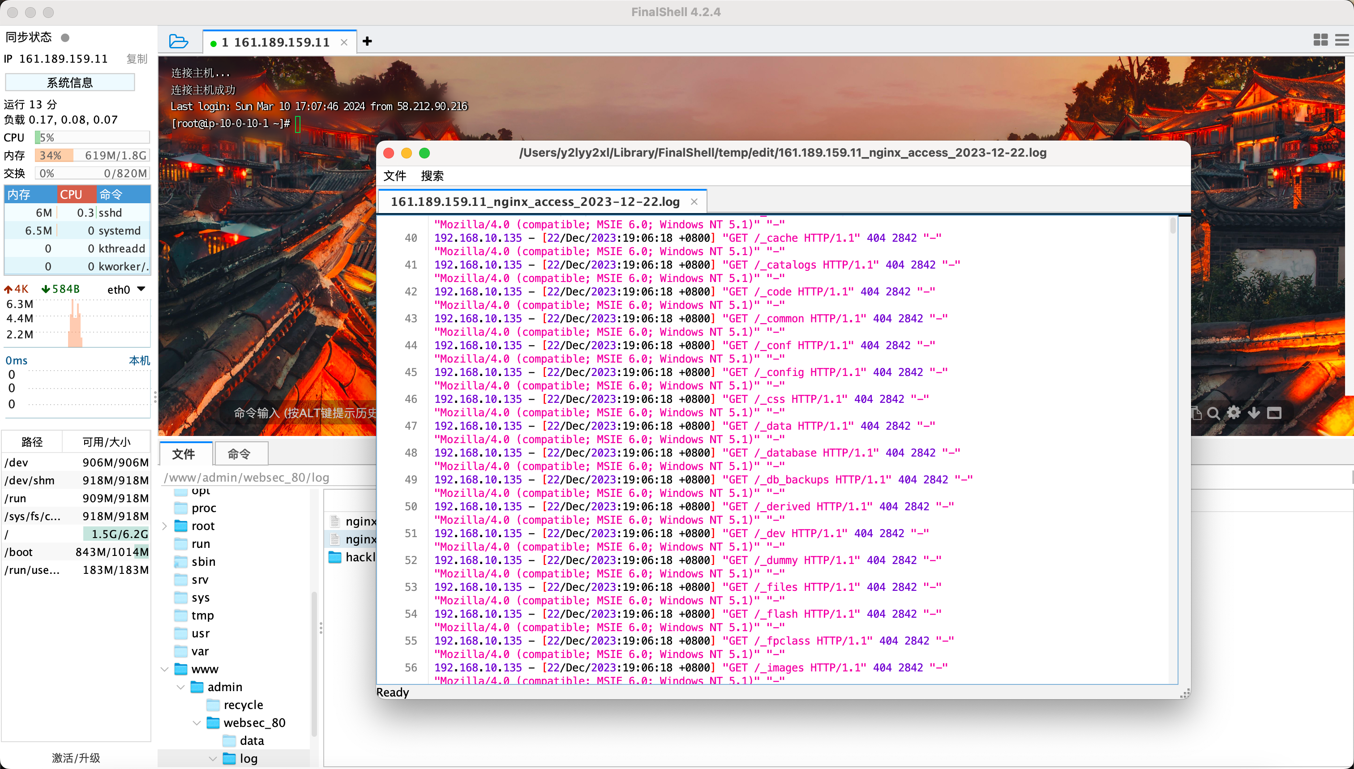Image resolution: width=1354 pixels, height=769 pixels.
Task: Click the file icon in FinalShell editor toolbar
Action: coord(397,175)
